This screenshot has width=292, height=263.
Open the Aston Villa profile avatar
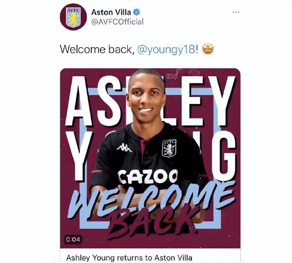(73, 17)
